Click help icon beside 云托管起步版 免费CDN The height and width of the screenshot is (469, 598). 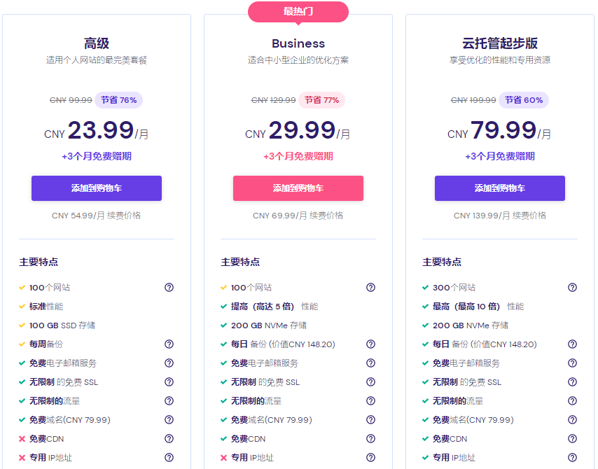click(x=572, y=439)
